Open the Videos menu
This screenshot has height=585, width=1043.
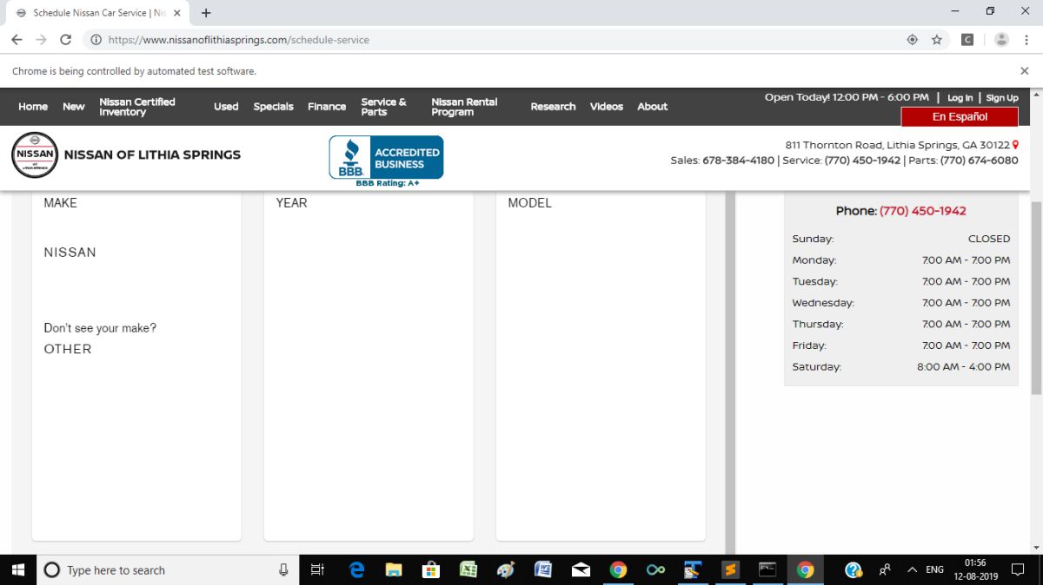[607, 107]
